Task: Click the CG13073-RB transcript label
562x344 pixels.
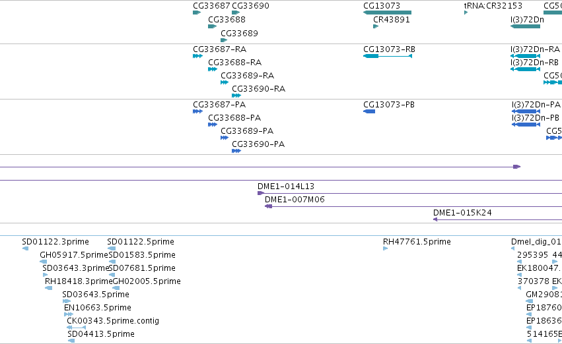Action: click(389, 49)
